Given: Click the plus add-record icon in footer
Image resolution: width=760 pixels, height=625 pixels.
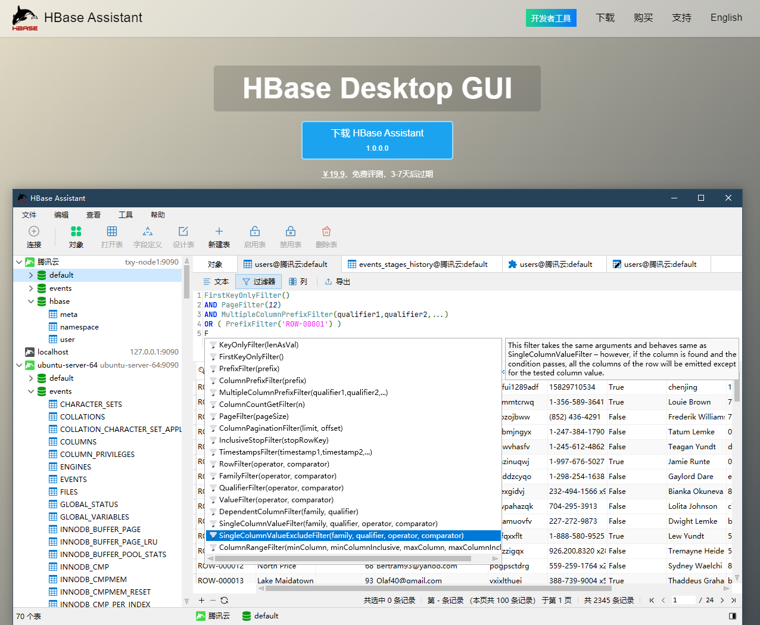Looking at the screenshot, I should [201, 600].
